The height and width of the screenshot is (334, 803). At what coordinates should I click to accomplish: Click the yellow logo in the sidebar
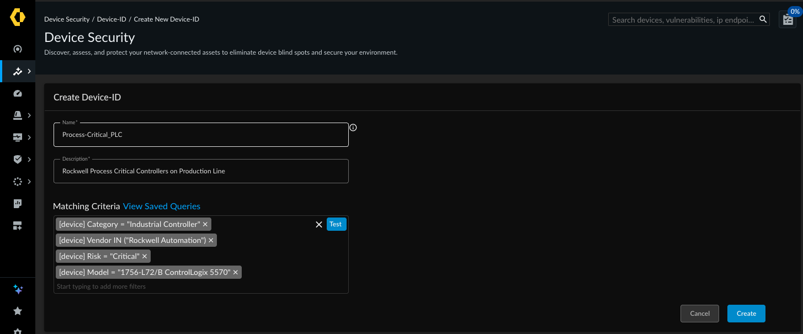pyautogui.click(x=18, y=18)
